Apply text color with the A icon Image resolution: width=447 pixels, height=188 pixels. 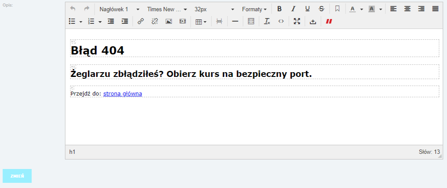[353, 9]
